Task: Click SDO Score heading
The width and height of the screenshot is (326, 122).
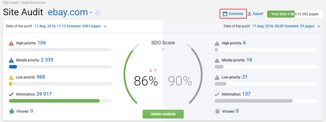Action: [163, 43]
